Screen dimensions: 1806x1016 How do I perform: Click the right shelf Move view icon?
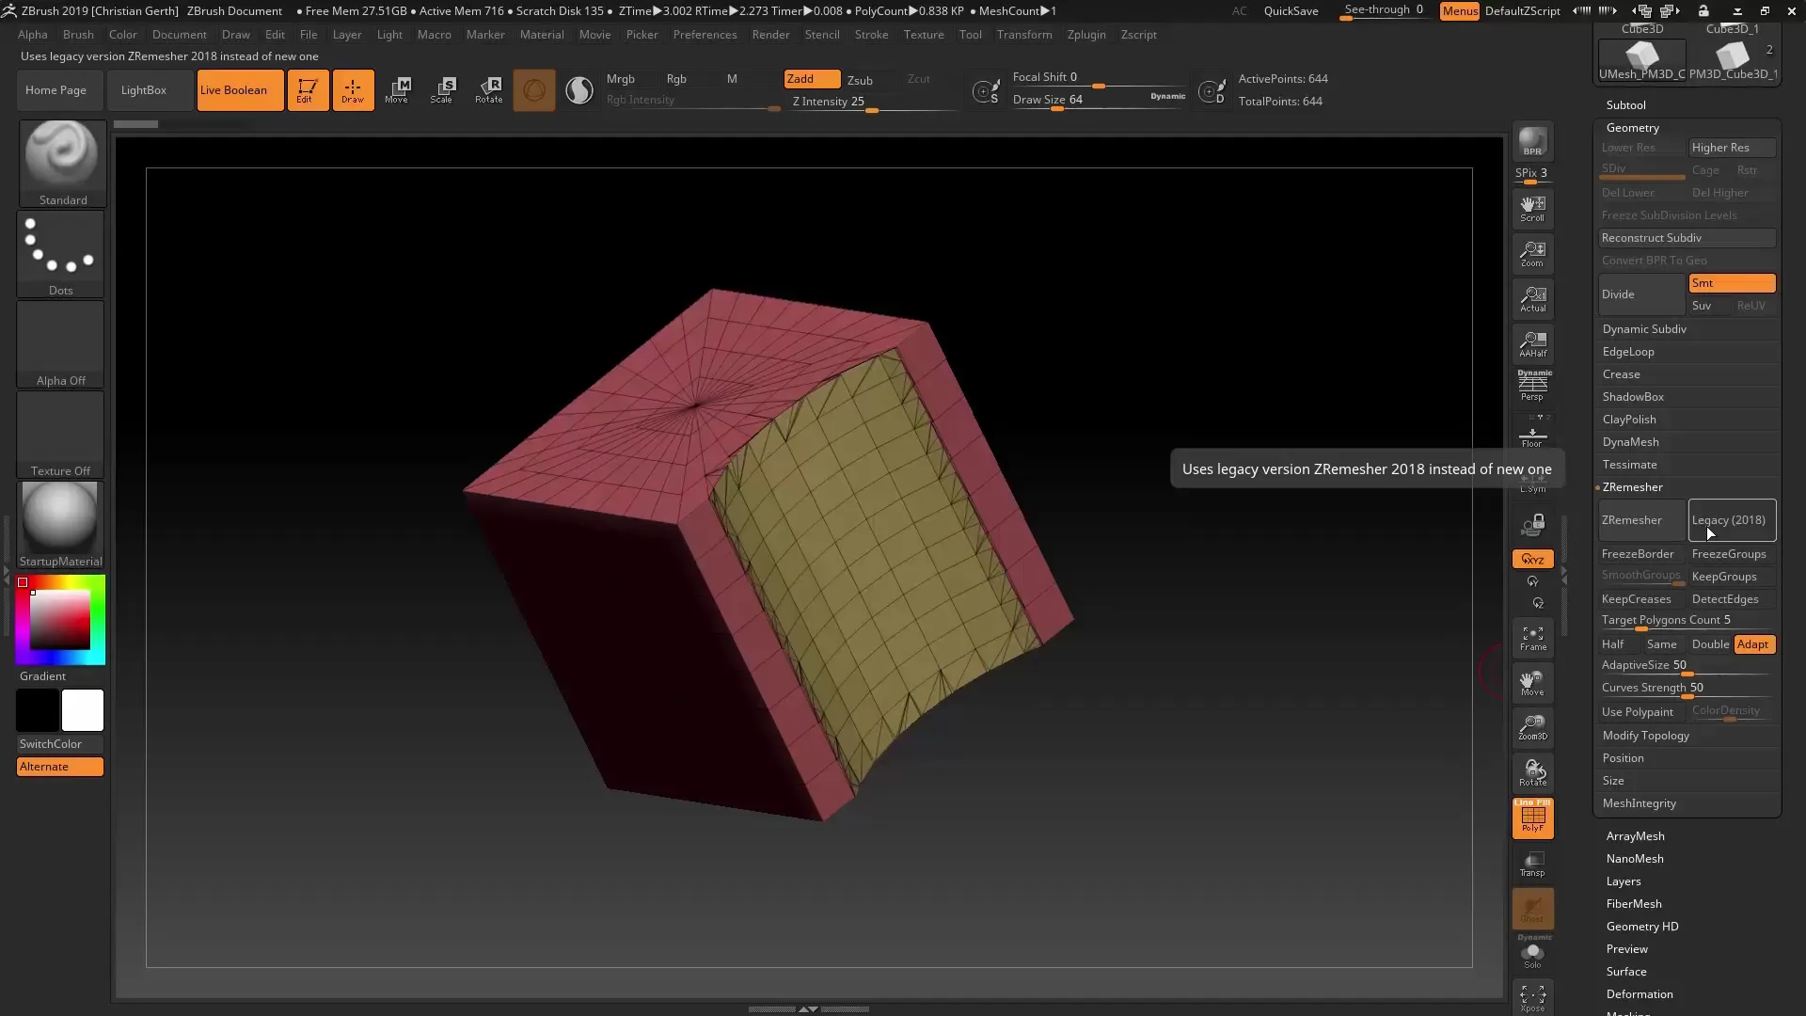click(x=1532, y=683)
